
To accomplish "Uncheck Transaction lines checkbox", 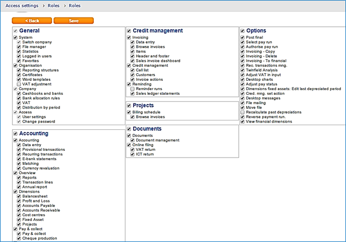I will 19,182.
